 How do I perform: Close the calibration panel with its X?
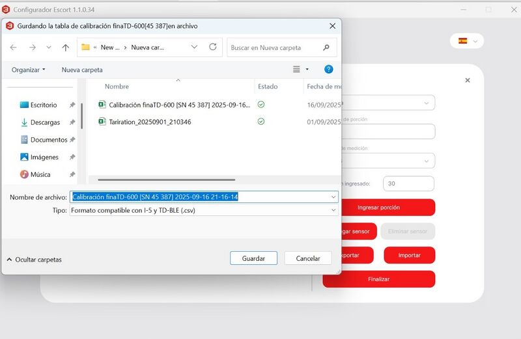(468, 80)
